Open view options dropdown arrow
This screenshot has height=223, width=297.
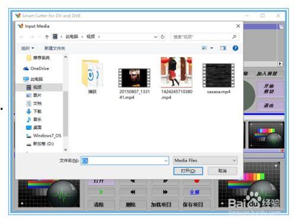pos(211,48)
